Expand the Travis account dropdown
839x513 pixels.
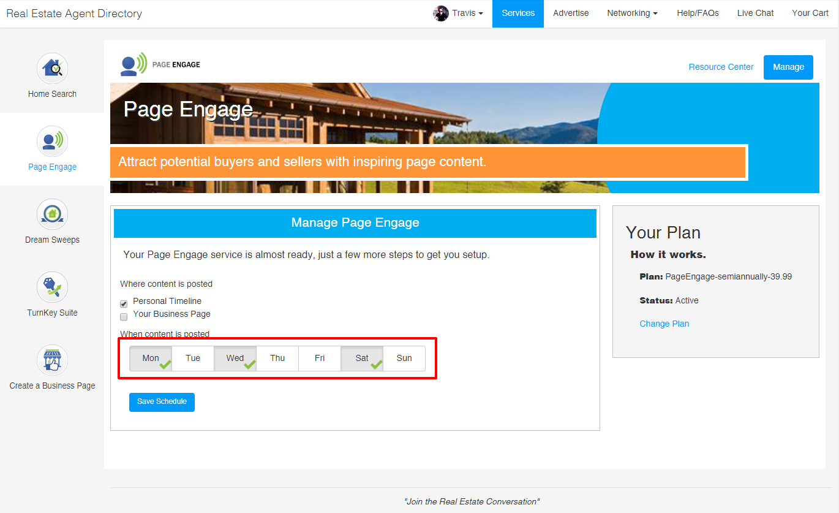468,13
